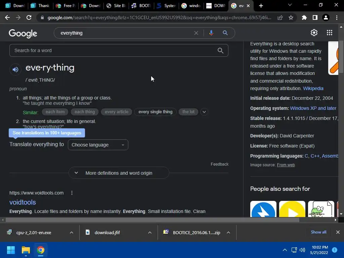The height and width of the screenshot is (258, 344).
Task: Show hidden system tray icons
Action: (x=285, y=250)
